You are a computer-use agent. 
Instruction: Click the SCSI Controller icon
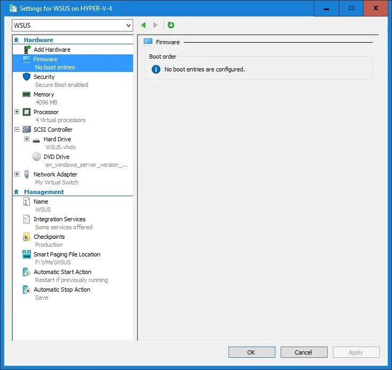(27, 130)
